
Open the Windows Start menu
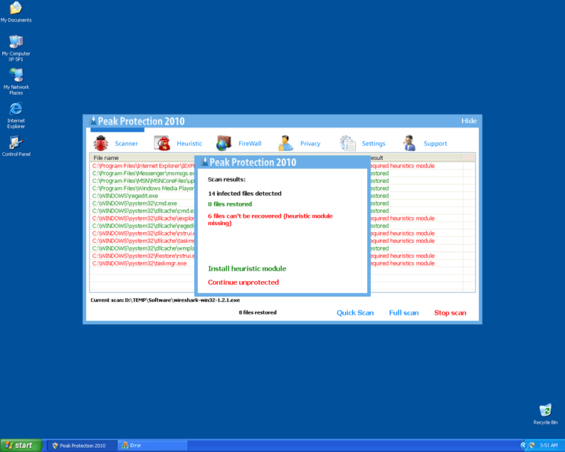coord(21,446)
